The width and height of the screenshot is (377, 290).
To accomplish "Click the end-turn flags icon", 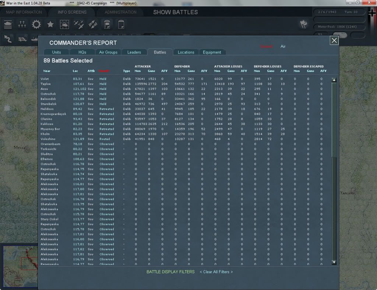I will pos(303,24).
